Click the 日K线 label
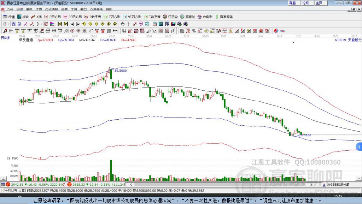Viewport: 362px width, 204px height. click(5, 38)
